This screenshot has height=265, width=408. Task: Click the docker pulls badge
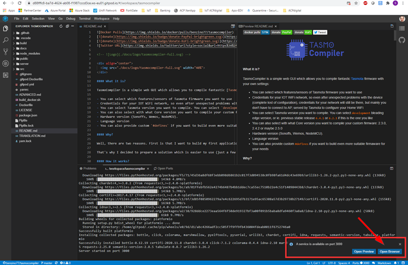click(x=256, y=33)
